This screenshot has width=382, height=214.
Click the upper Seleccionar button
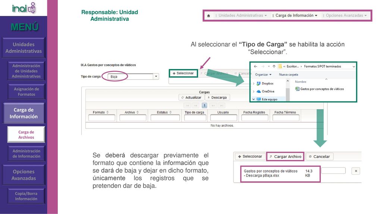(x=183, y=73)
